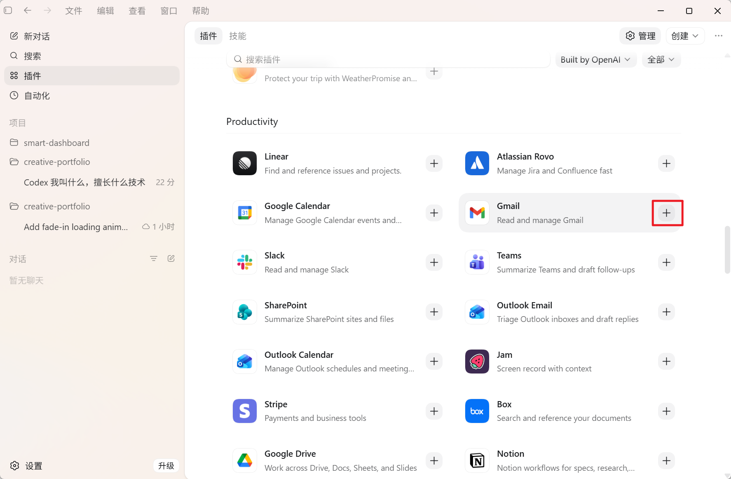
Task: Expand the Built by OpenAI dropdown
Action: (x=595, y=60)
